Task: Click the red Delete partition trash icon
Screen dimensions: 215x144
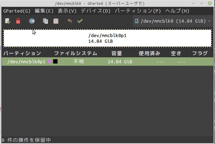Action: tap(18, 21)
